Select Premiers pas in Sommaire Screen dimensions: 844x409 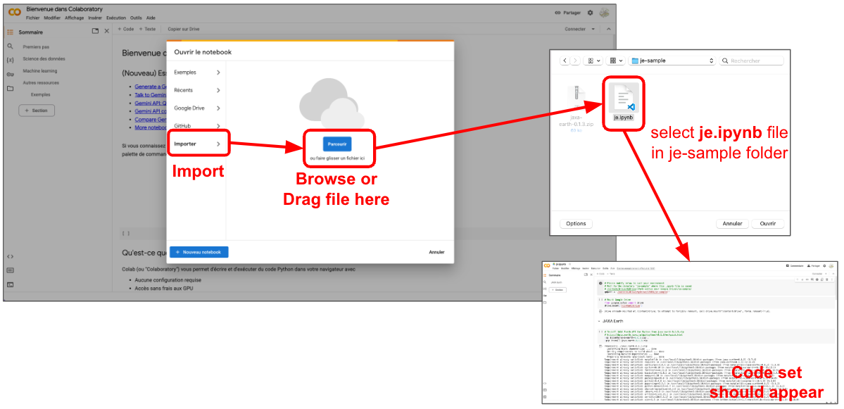click(36, 47)
